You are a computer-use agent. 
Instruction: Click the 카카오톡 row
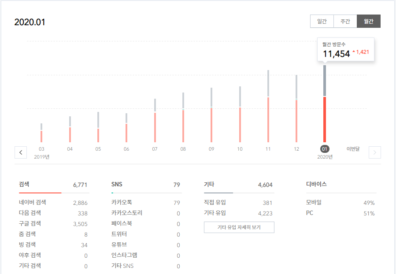tap(146, 203)
